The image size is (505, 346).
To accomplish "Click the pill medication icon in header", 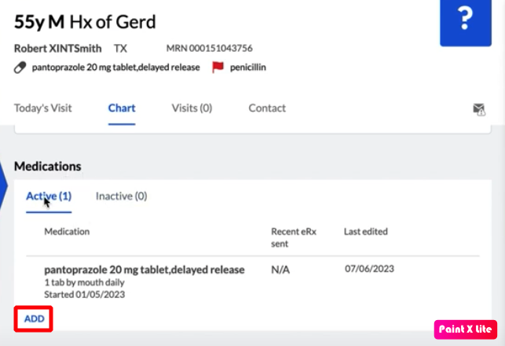I will click(x=20, y=68).
